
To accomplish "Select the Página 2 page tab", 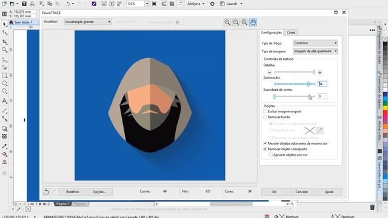I will [x=80, y=204].
